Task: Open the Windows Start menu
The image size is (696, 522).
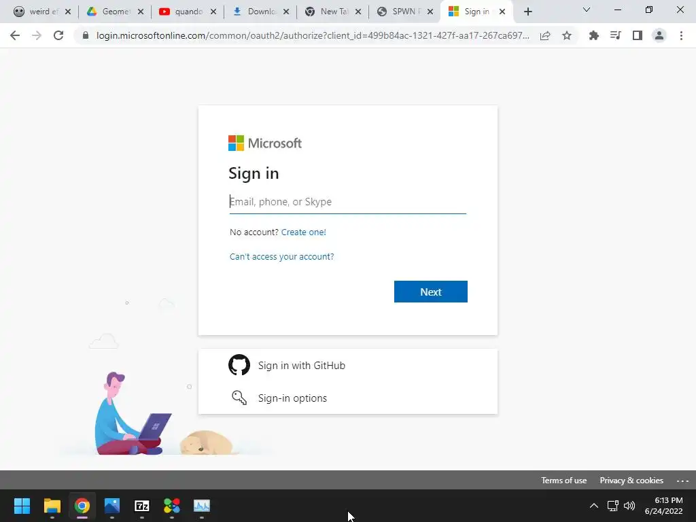Action: click(22, 506)
